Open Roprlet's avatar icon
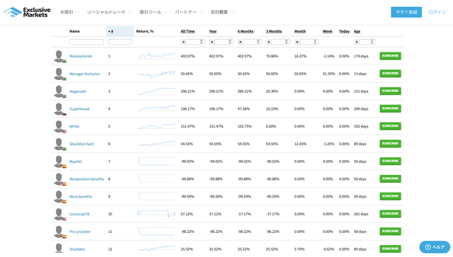The height and width of the screenshot is (257, 453). pyautogui.click(x=59, y=161)
